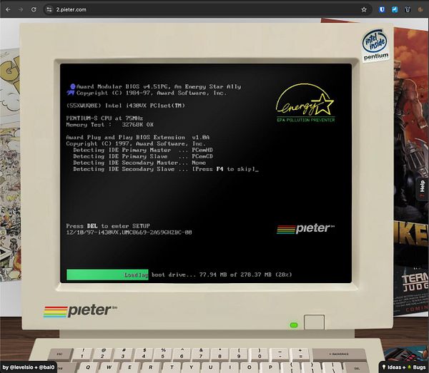The height and width of the screenshot is (373, 429).
Task: Click the Y key on the keyboard
Action: tap(191, 367)
